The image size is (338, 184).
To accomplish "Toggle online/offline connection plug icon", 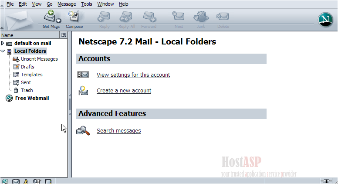I will (326, 181).
